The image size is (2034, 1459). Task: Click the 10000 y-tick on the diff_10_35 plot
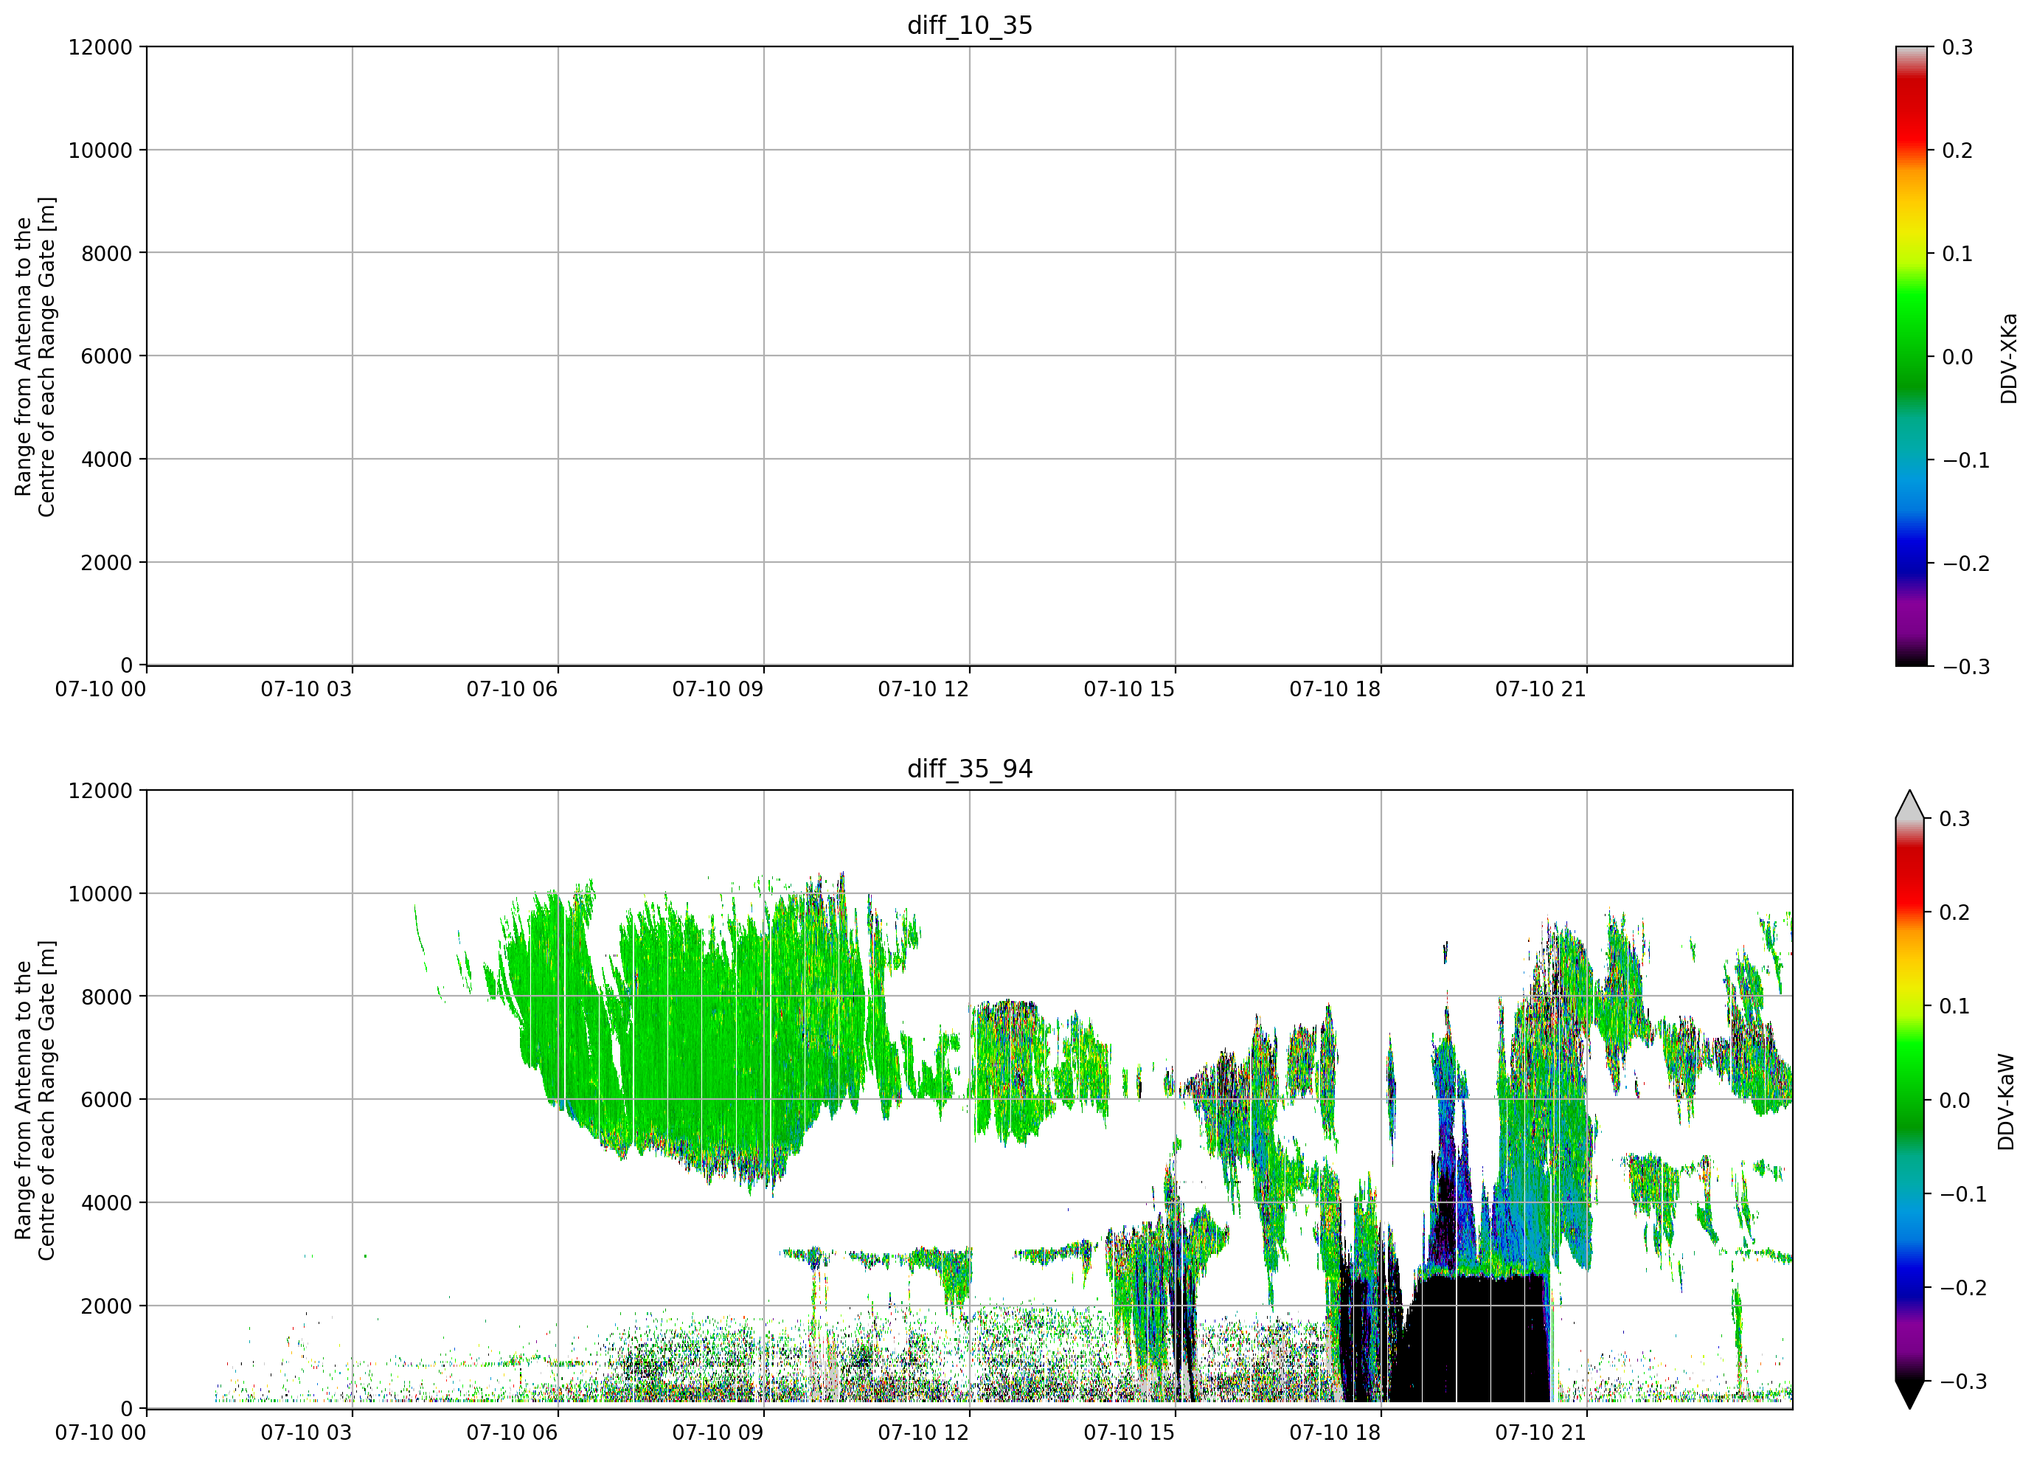pos(100,150)
